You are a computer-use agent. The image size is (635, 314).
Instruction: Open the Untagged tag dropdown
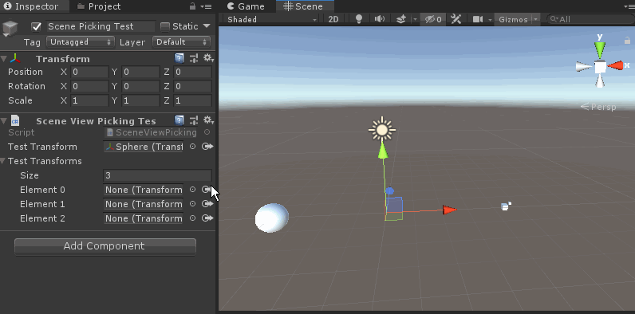pyautogui.click(x=81, y=41)
